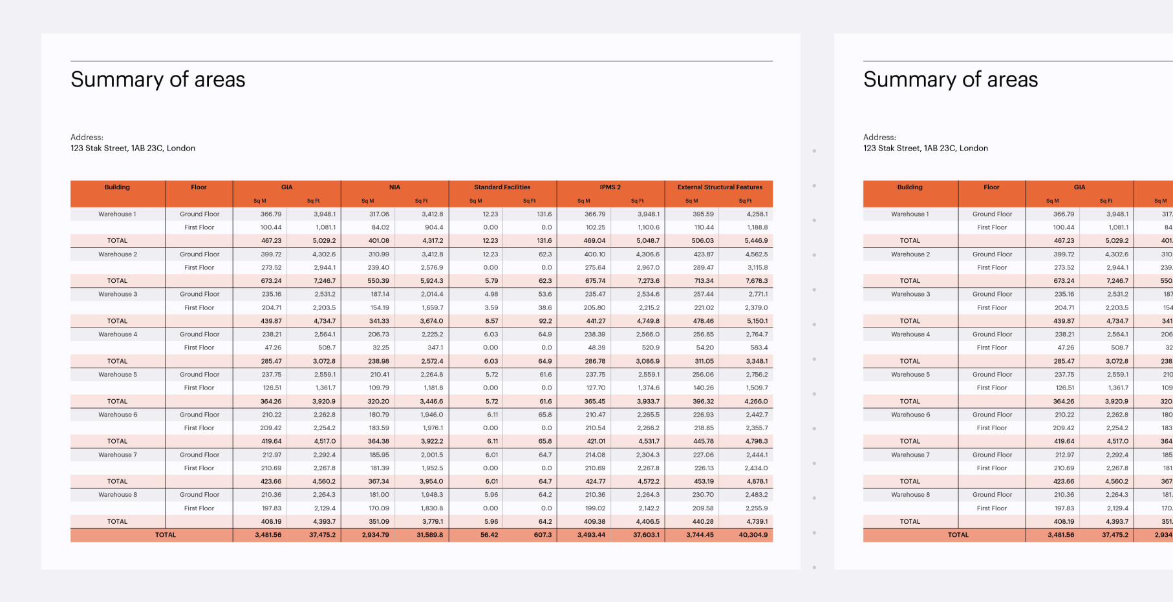Click the Floor header on the second page
The height and width of the screenshot is (602, 1173).
tap(991, 187)
